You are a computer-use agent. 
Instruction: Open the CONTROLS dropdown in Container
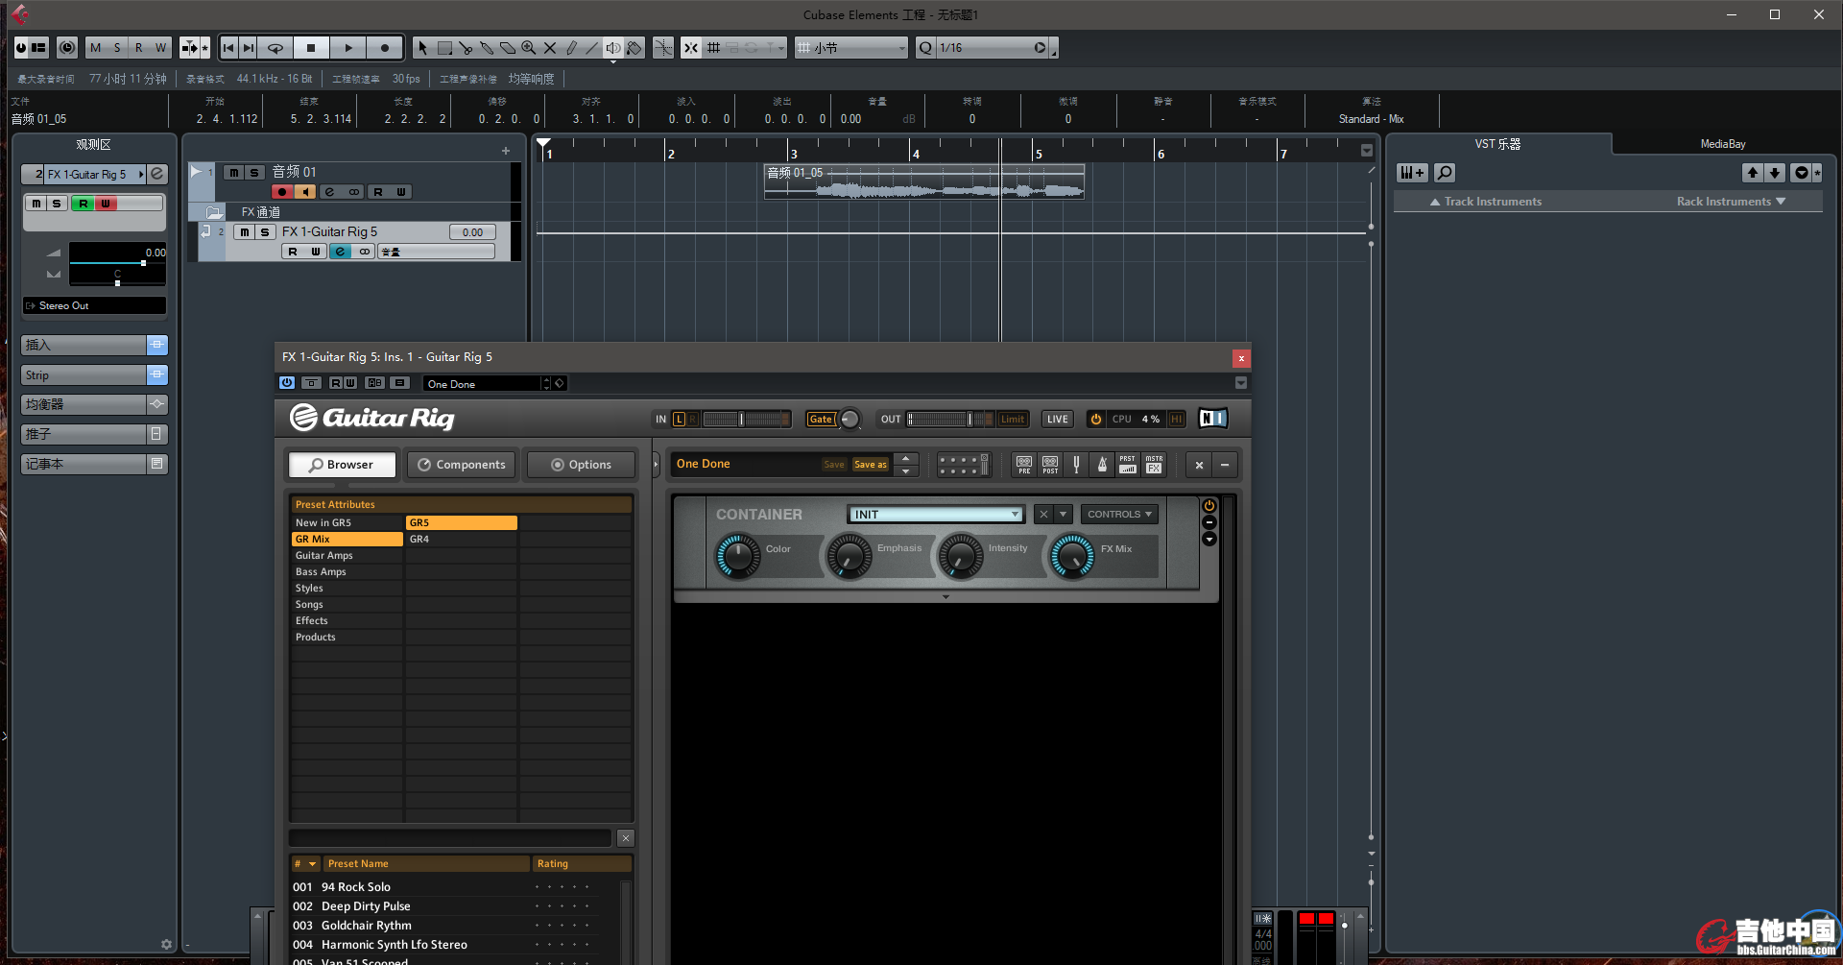pos(1118,515)
